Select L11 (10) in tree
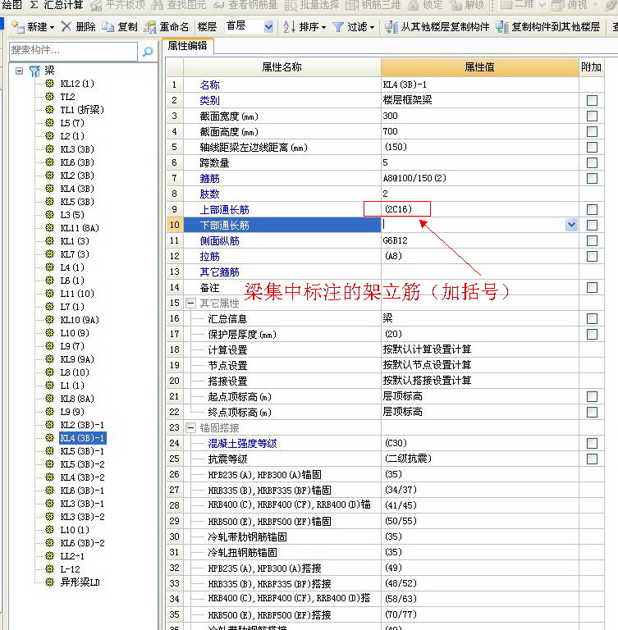The width and height of the screenshot is (618, 630). (x=77, y=294)
